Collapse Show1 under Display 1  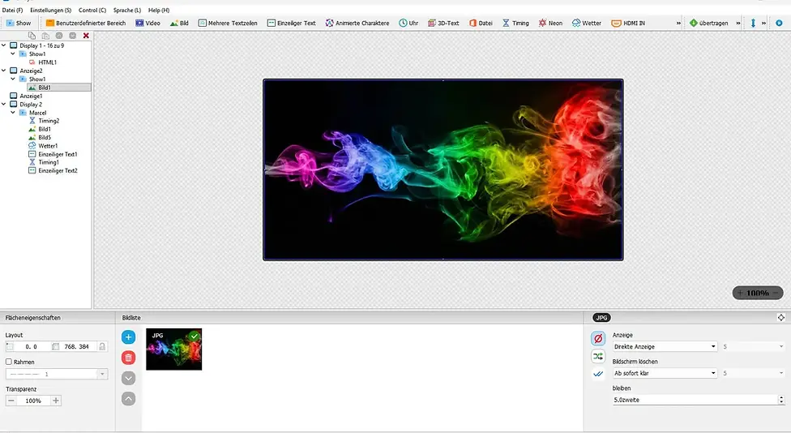[x=13, y=54]
